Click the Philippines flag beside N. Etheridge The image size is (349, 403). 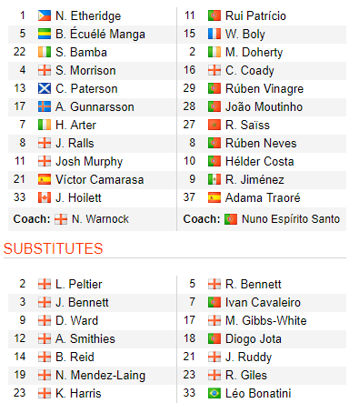(x=45, y=15)
